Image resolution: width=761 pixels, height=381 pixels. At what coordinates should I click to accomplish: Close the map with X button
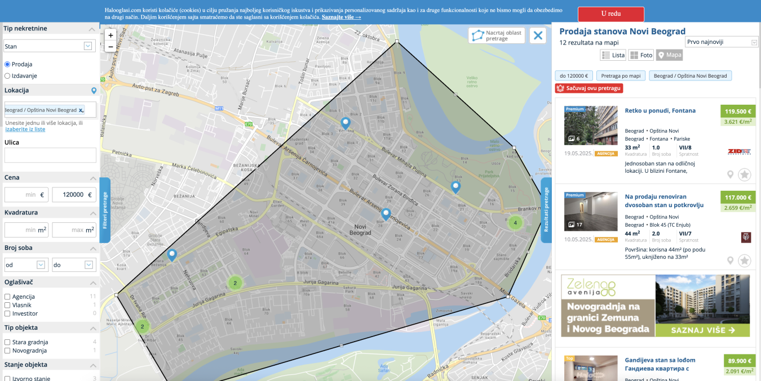[x=538, y=35]
